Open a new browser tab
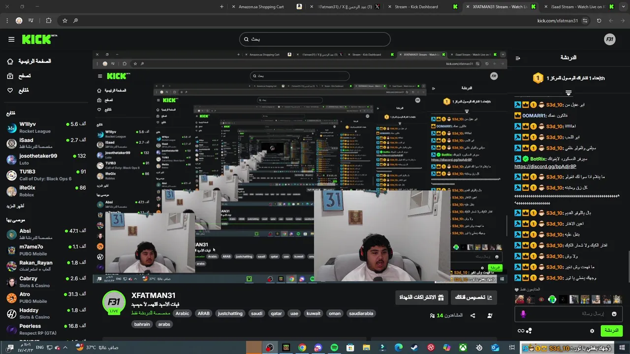Screen dimensions: 630x354 point(221,7)
